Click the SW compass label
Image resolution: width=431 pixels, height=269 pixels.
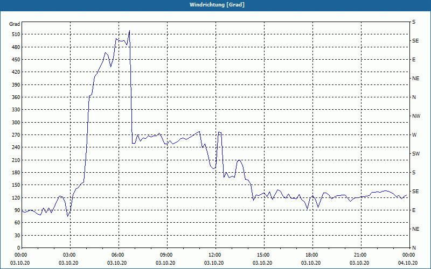pyautogui.click(x=416, y=154)
